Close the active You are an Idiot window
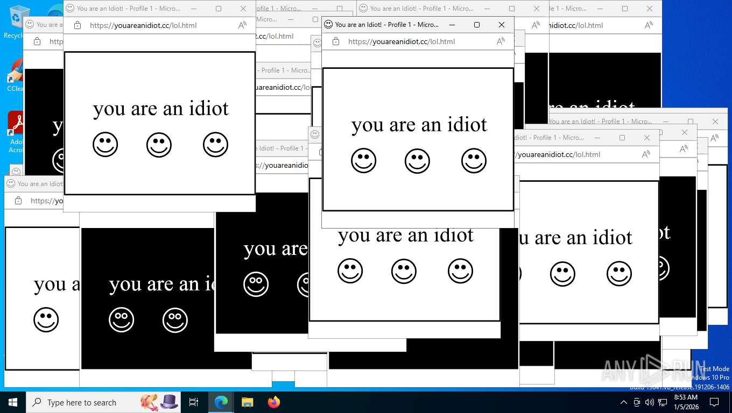This screenshot has width=732, height=413. (x=502, y=25)
